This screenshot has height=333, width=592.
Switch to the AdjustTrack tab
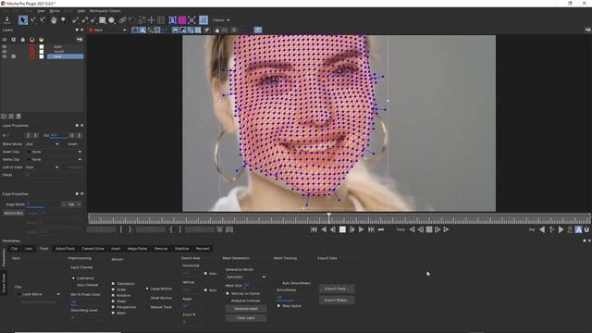tap(65, 249)
